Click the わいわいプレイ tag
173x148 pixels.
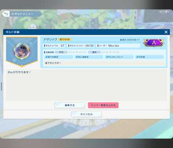point(119,57)
